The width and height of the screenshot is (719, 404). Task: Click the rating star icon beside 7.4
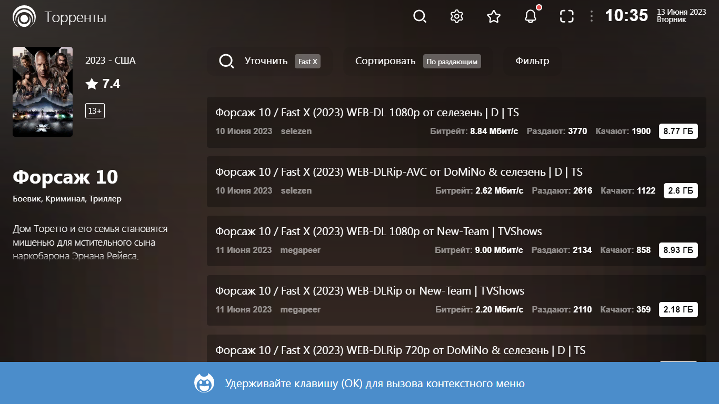92,84
